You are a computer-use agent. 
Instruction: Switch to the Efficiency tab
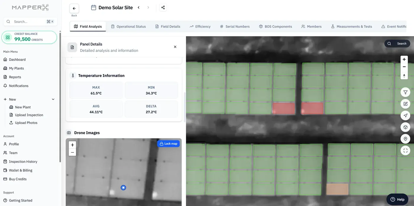pos(200,27)
